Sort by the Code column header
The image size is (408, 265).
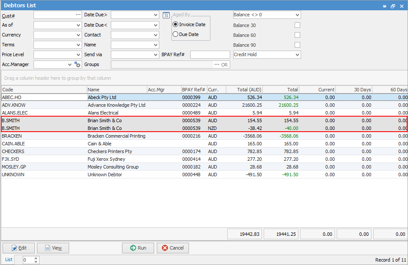(43, 90)
